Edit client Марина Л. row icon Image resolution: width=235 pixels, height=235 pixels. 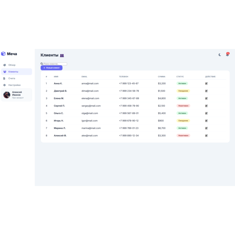pyautogui.click(x=206, y=128)
